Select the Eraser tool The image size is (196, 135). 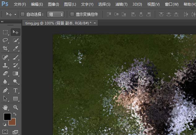pyautogui.click(x=5, y=73)
